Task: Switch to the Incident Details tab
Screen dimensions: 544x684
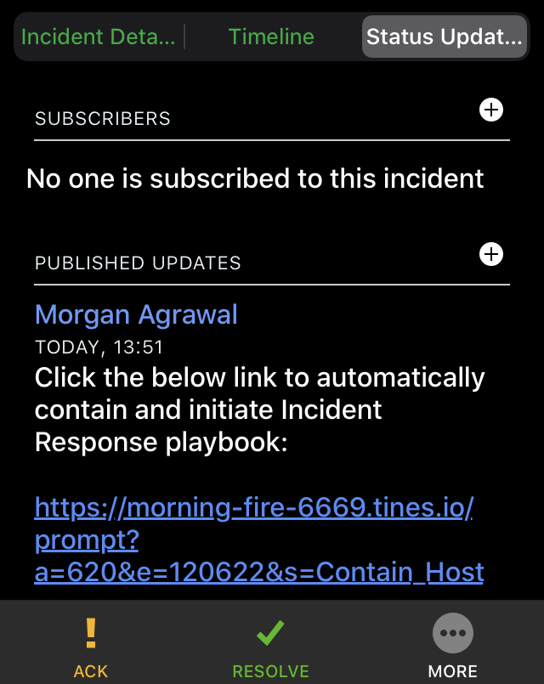Action: 98,37
